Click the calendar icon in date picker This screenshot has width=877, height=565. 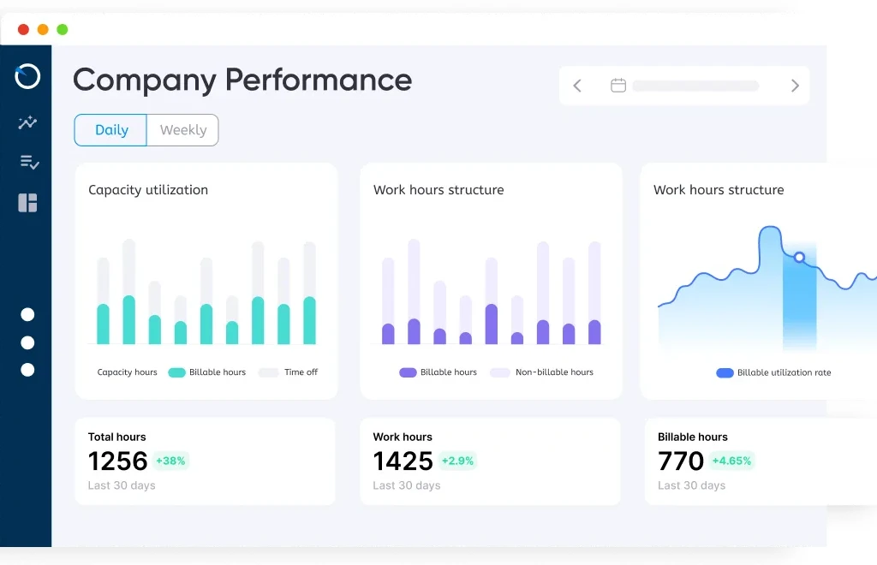[x=617, y=86]
